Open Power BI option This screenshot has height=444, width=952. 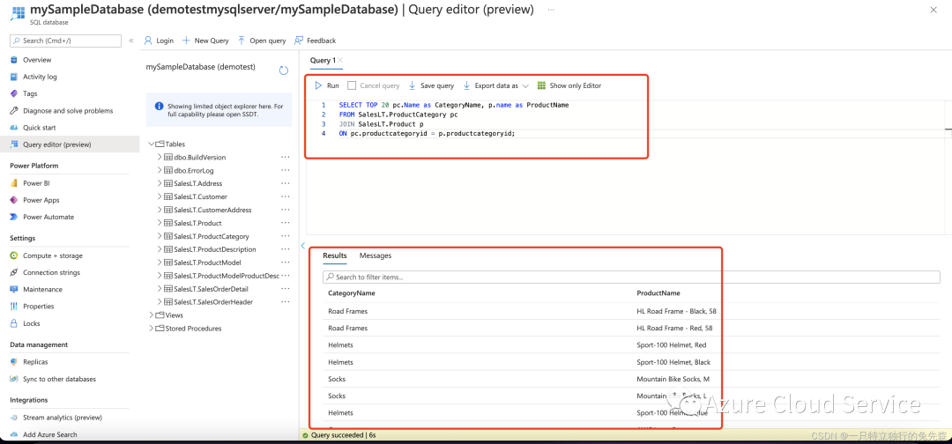click(36, 183)
